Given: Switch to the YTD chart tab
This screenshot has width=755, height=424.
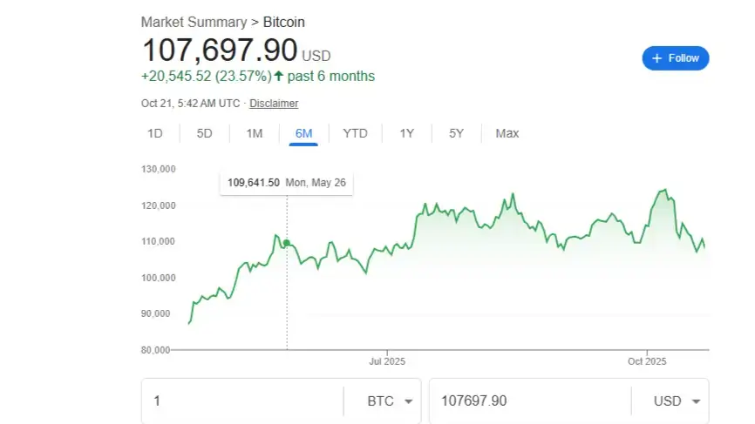Looking at the screenshot, I should 355,133.
